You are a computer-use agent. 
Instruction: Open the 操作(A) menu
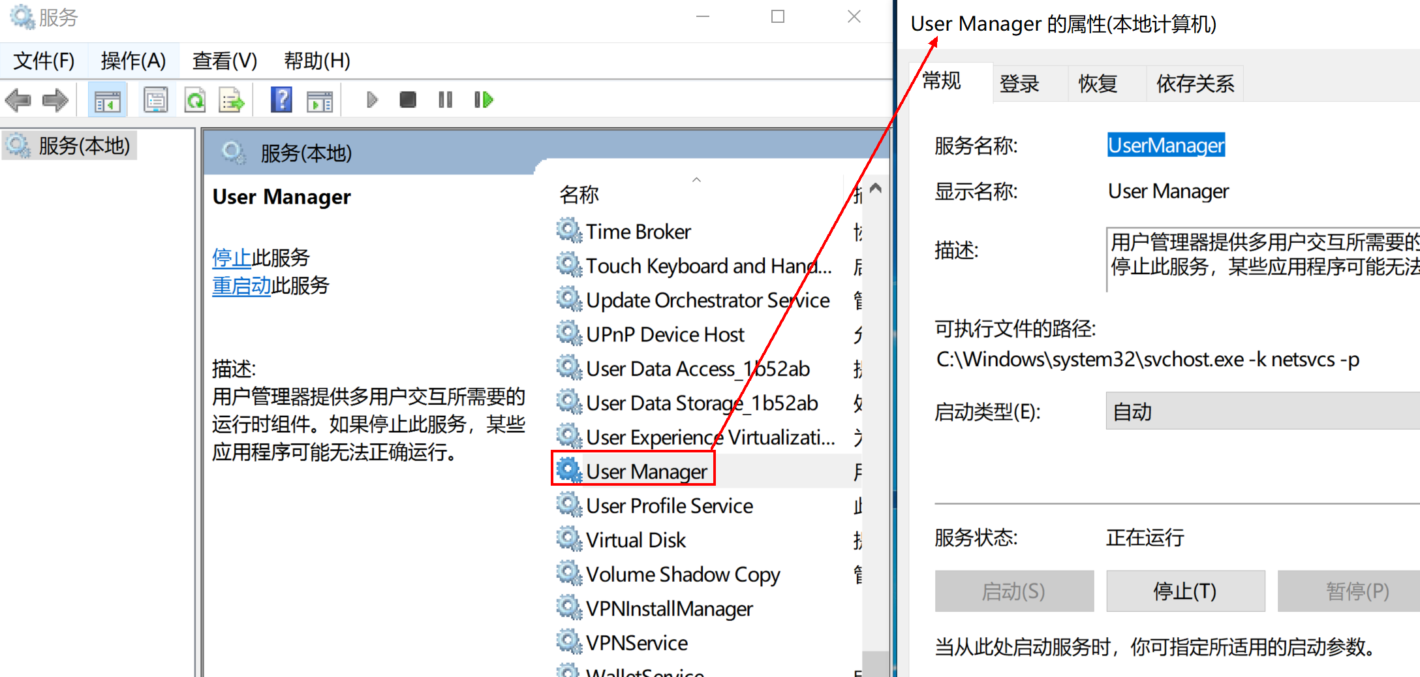tap(133, 61)
